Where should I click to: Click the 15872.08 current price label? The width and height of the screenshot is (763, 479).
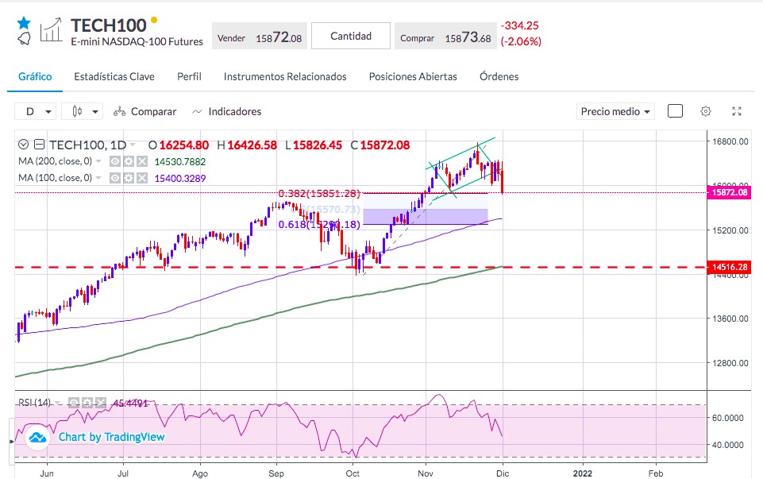[x=730, y=192]
